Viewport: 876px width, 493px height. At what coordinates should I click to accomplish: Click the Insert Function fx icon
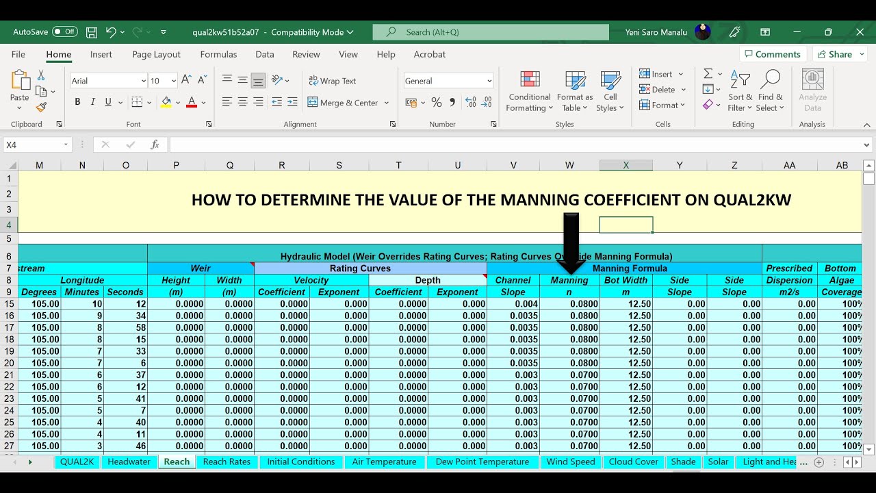[x=155, y=144]
